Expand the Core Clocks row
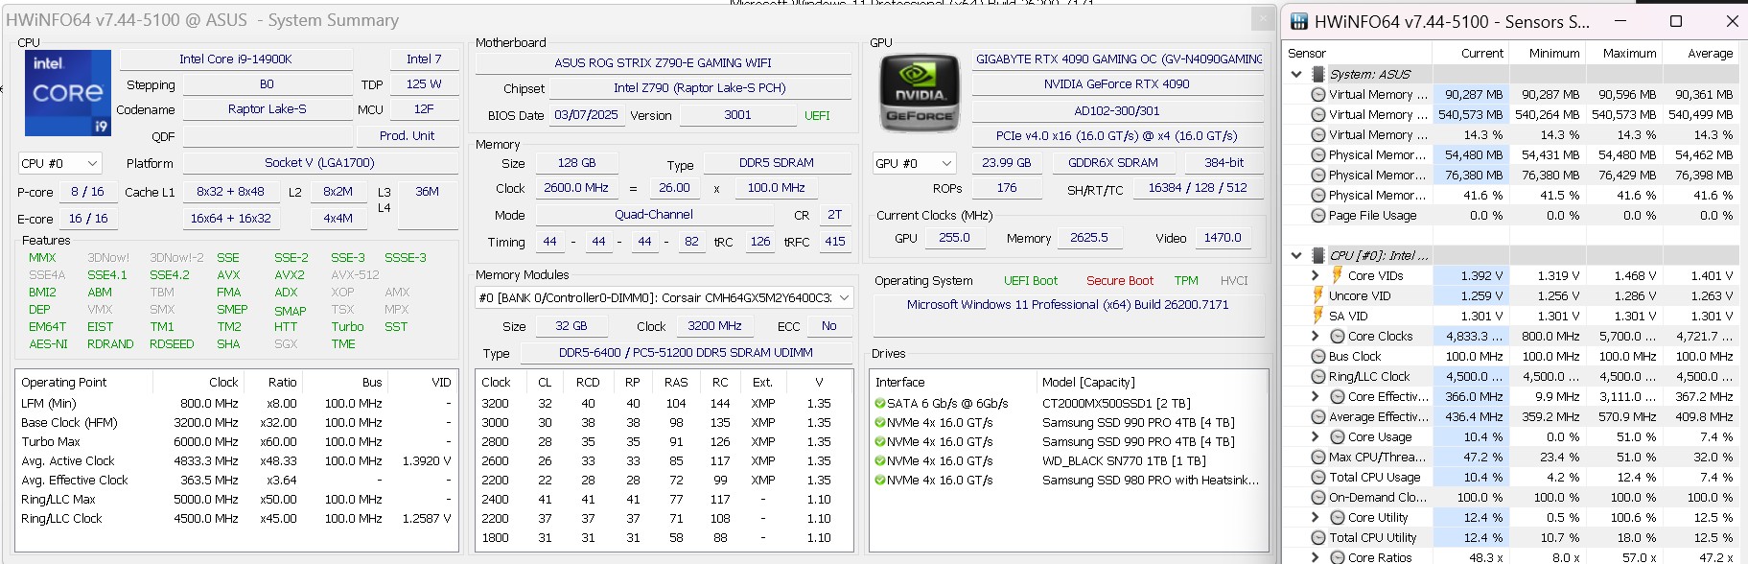 (1316, 336)
